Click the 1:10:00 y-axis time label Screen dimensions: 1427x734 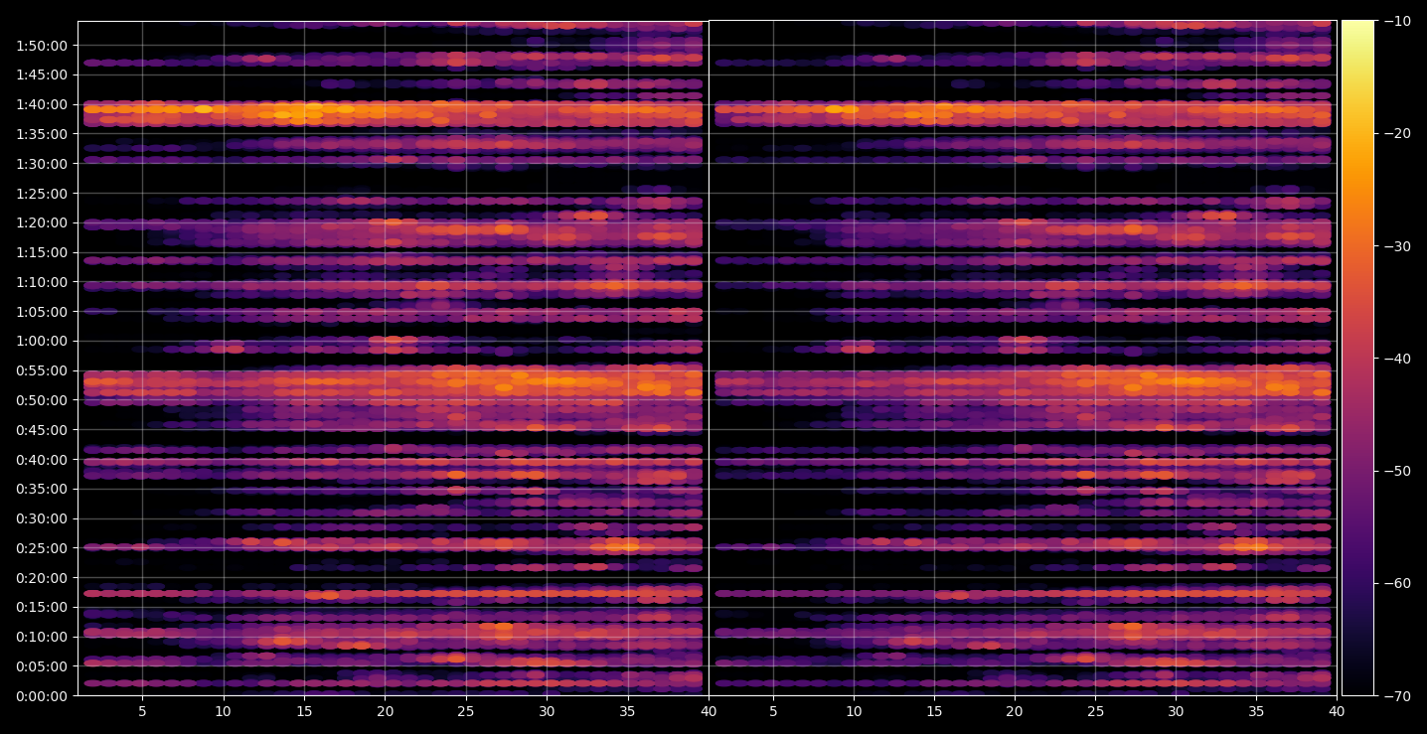[x=42, y=282]
